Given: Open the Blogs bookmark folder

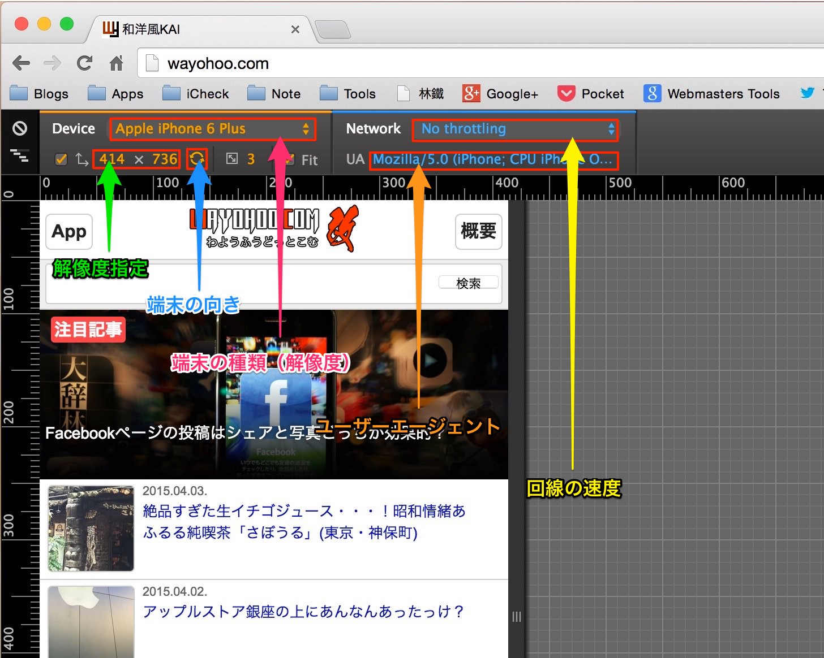Looking at the screenshot, I should (x=39, y=93).
